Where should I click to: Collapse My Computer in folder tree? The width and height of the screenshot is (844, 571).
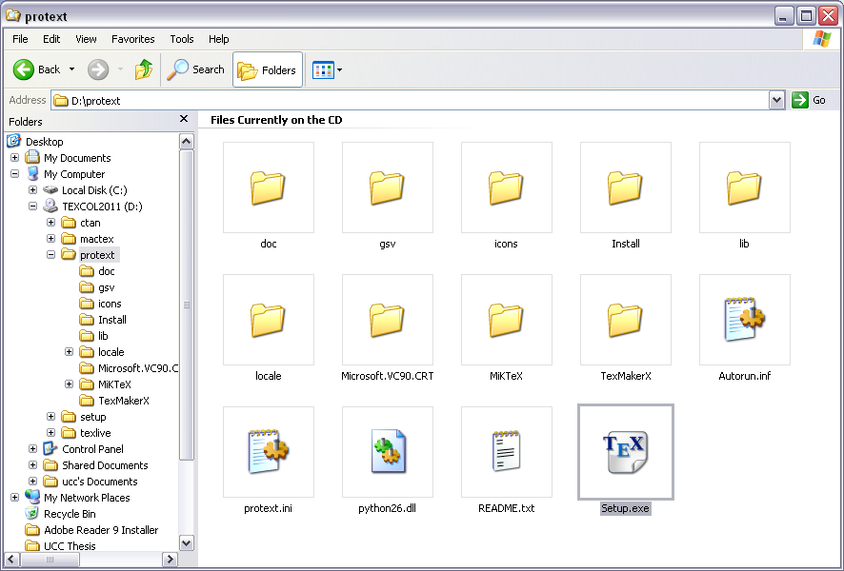[x=14, y=173]
